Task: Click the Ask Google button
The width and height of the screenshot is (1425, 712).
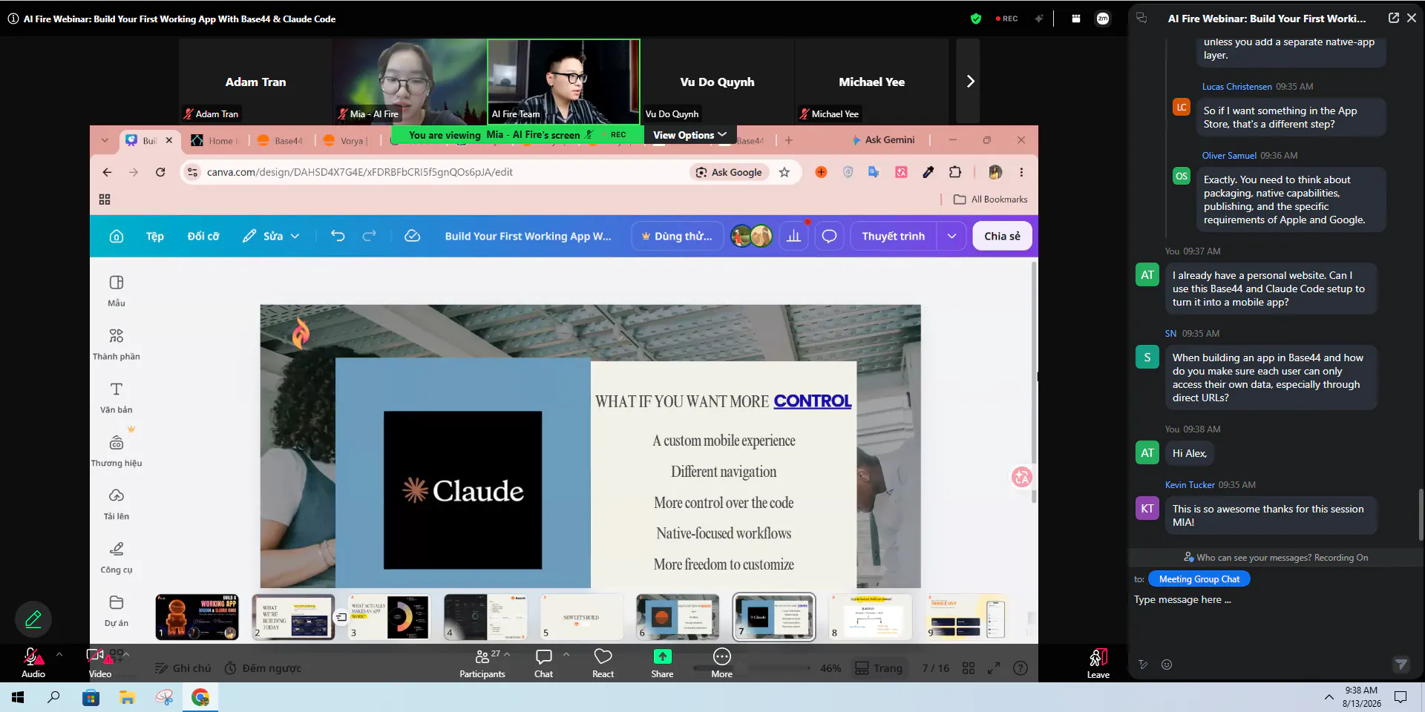Action: 730,172
